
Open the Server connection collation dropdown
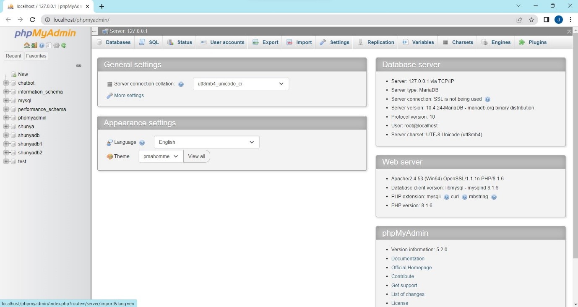[x=241, y=84]
